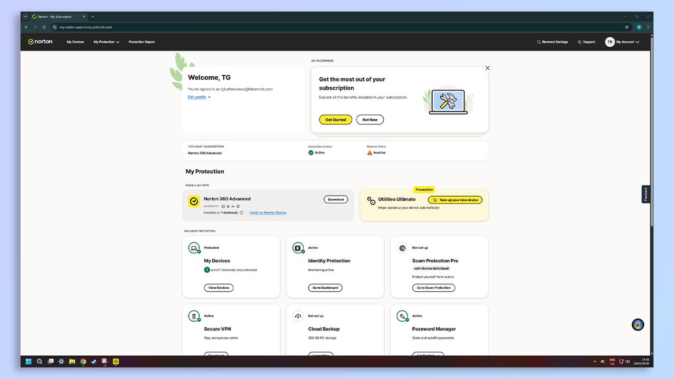Click the Utilities Ultimate gears icon
Viewport: 674px width, 379px height.
371,201
